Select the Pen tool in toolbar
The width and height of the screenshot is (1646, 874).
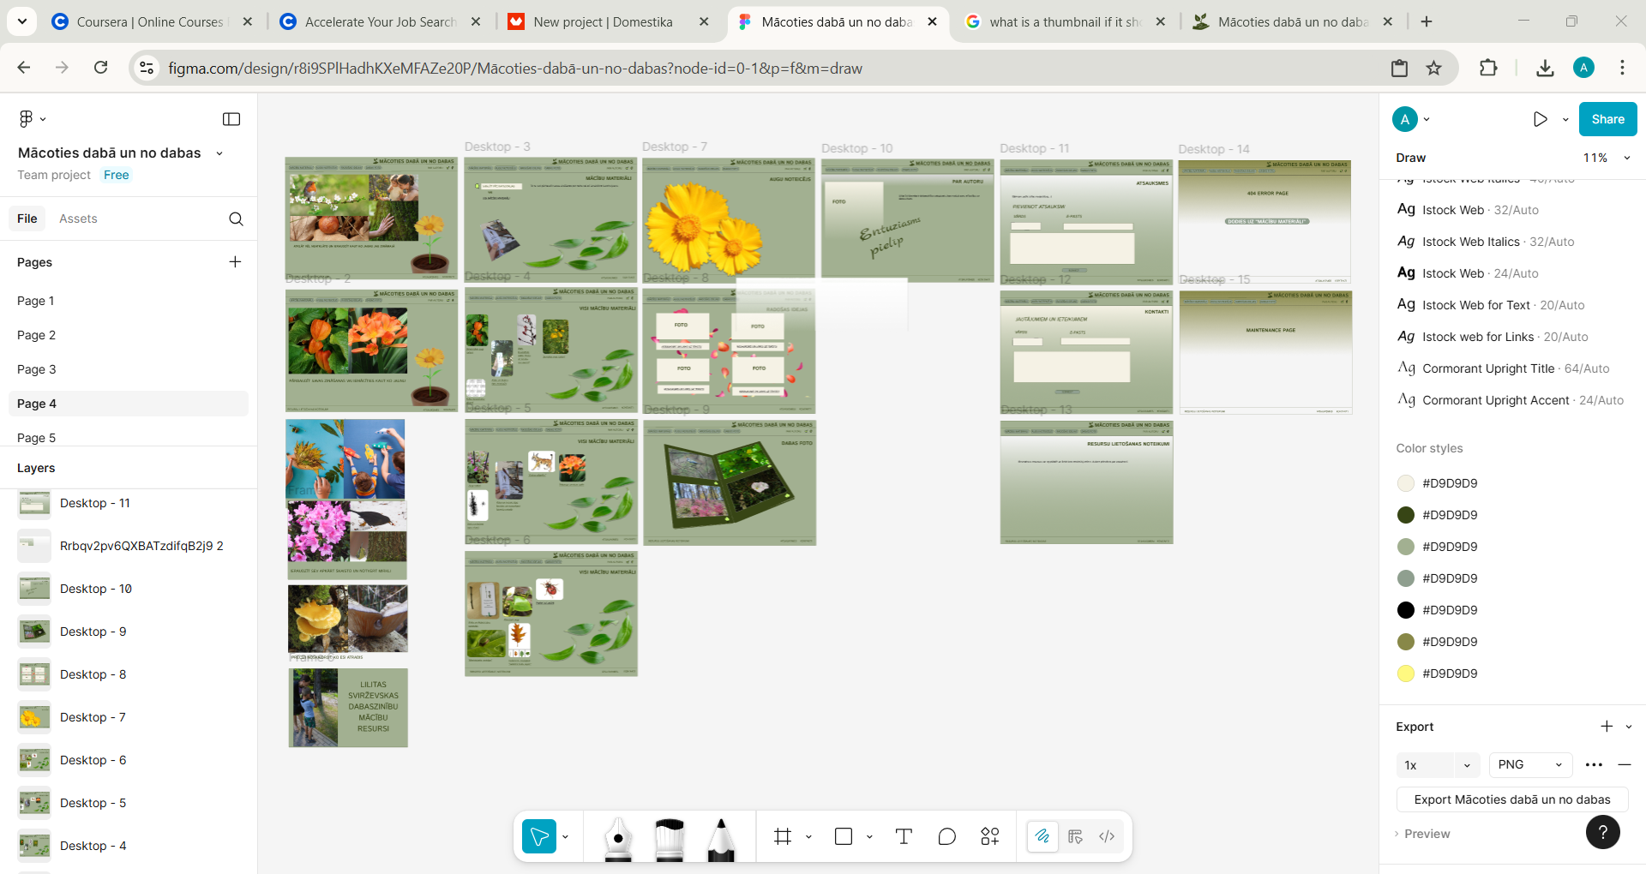(617, 836)
